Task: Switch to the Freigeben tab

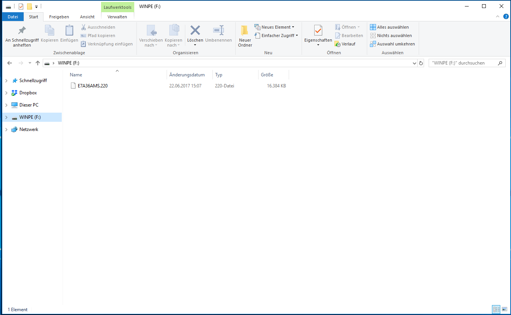Action: pyautogui.click(x=59, y=17)
